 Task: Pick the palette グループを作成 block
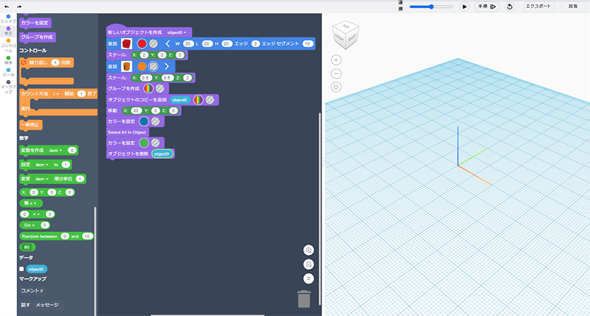click(x=37, y=37)
